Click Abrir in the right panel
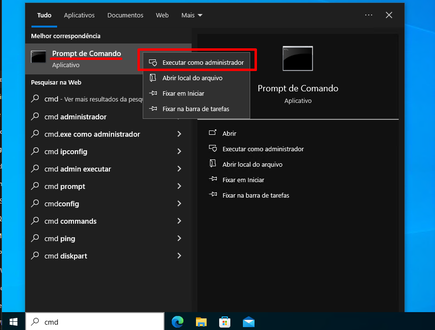The height and width of the screenshot is (330, 435). [229, 133]
